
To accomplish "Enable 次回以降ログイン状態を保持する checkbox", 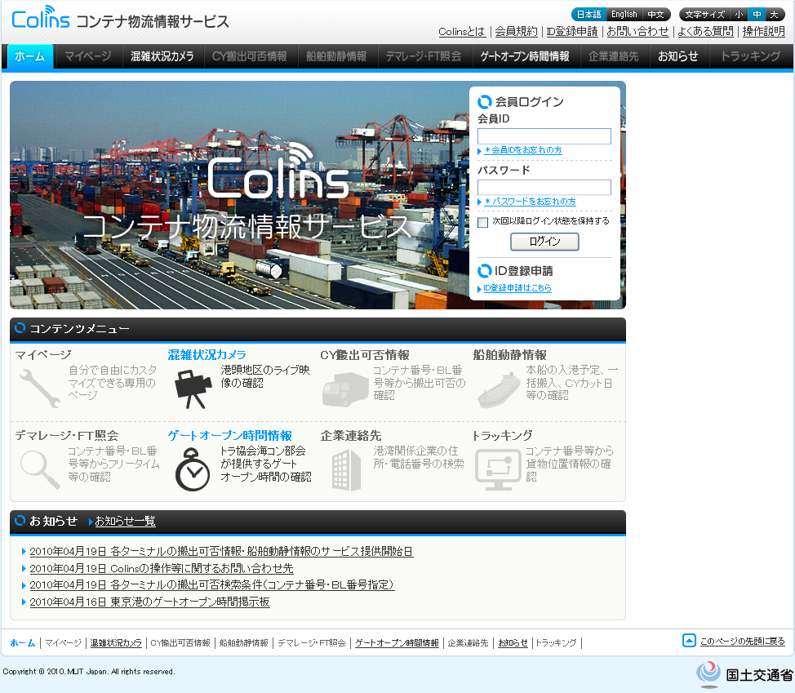I will click(483, 222).
